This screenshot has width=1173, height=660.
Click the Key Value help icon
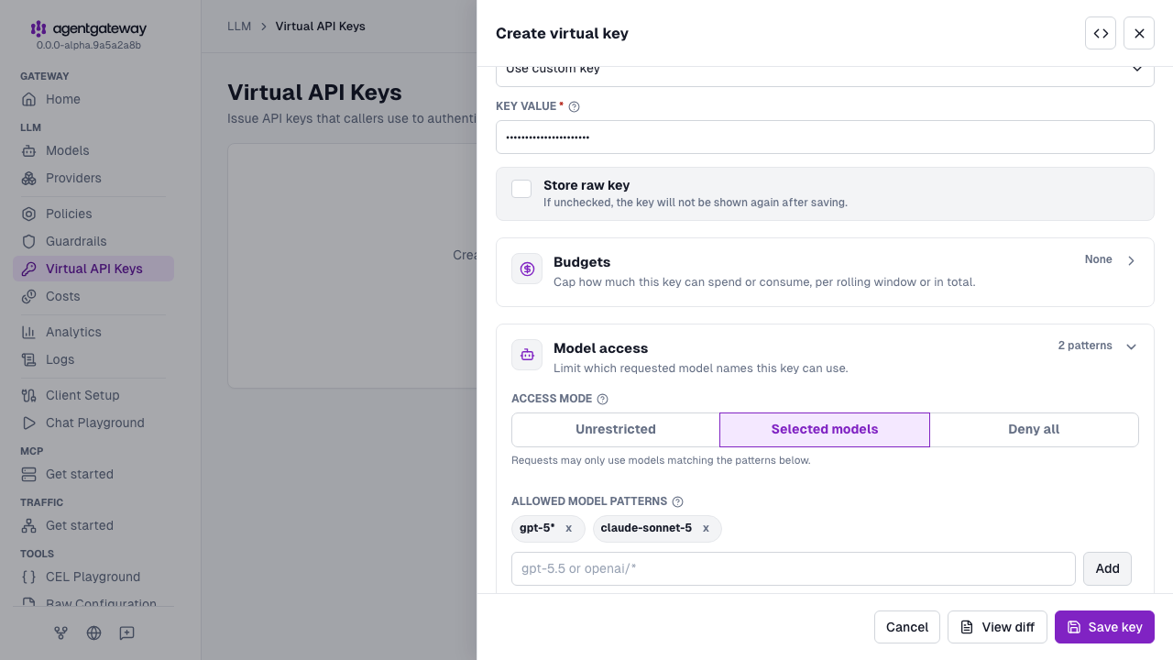point(574,106)
